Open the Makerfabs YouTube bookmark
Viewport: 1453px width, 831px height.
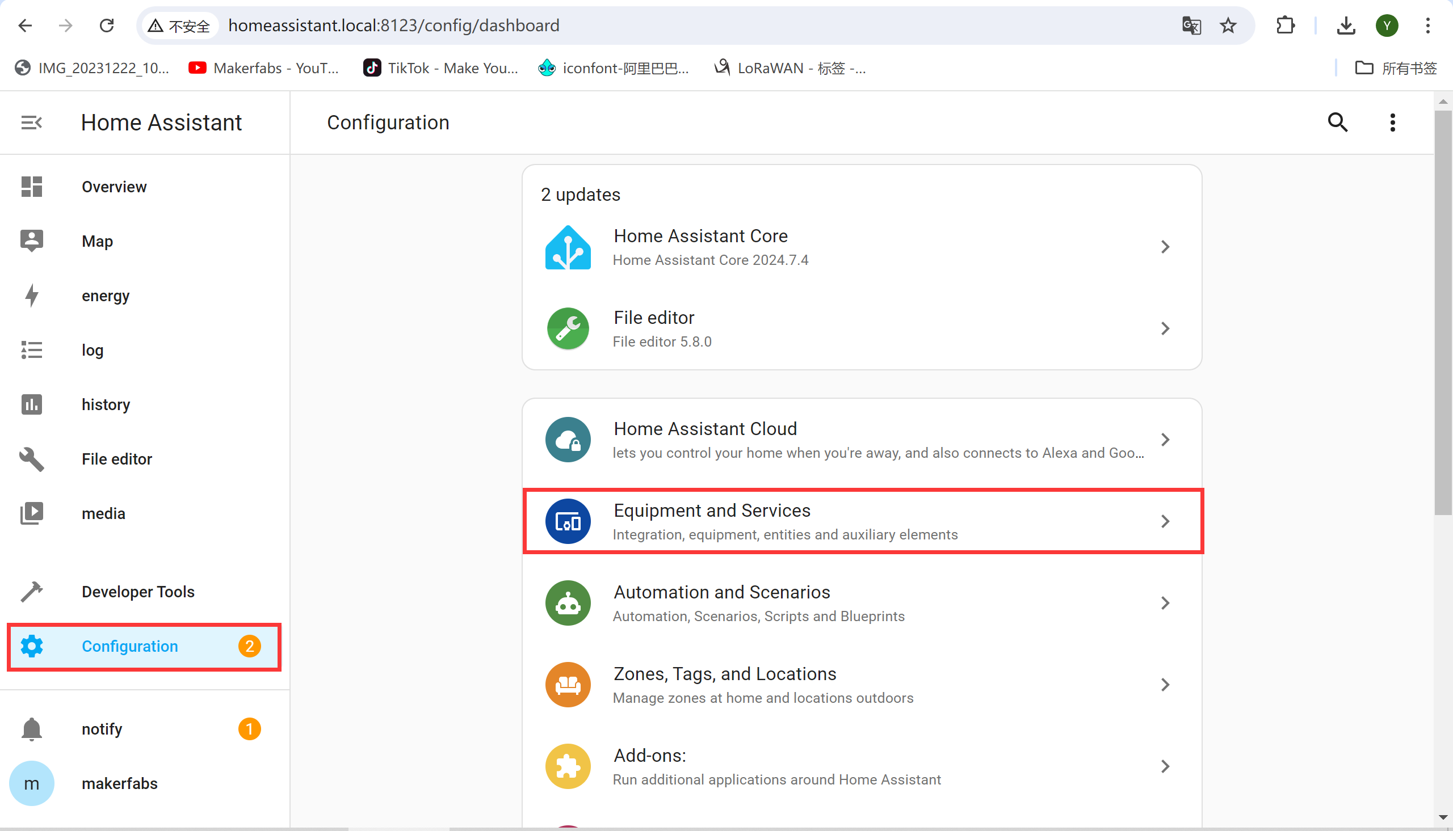pyautogui.click(x=264, y=68)
